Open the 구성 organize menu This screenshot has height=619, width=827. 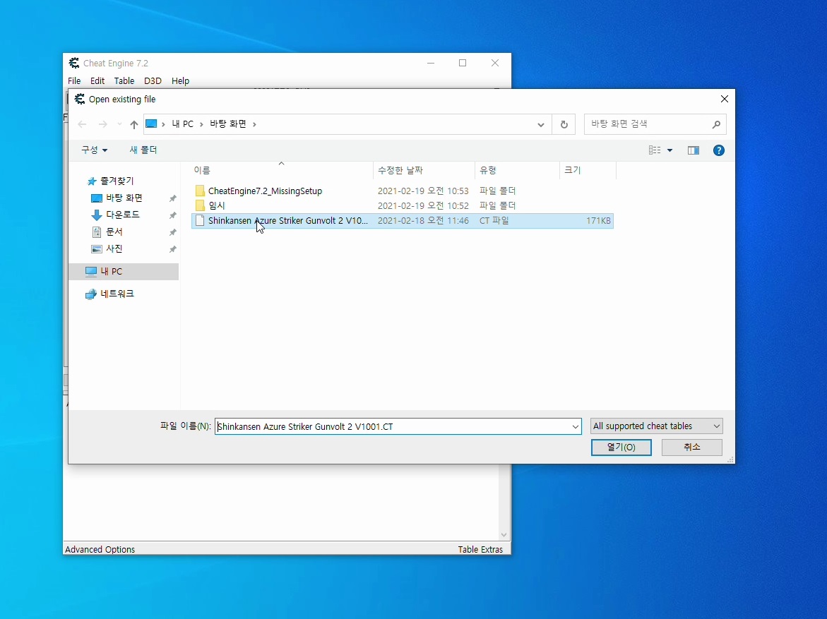pos(94,150)
